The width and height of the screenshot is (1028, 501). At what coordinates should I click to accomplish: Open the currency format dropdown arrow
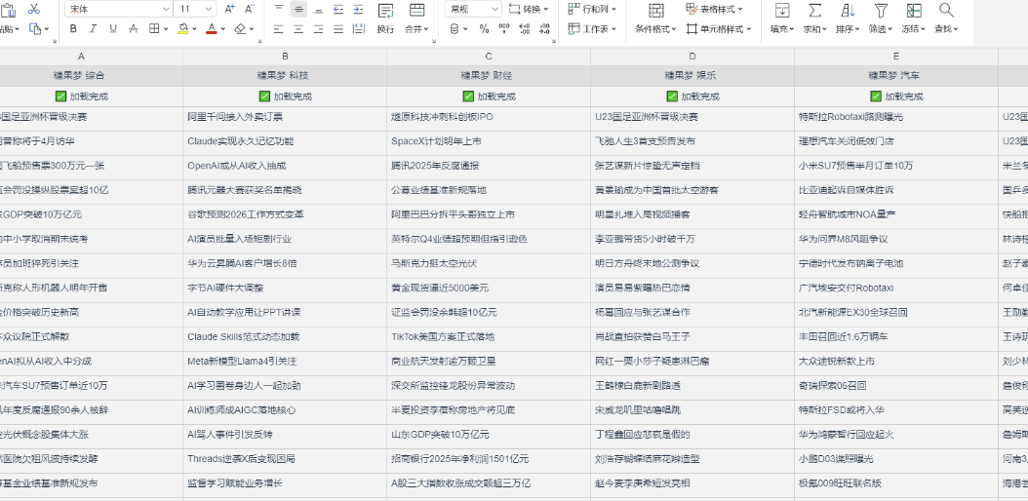(x=465, y=29)
